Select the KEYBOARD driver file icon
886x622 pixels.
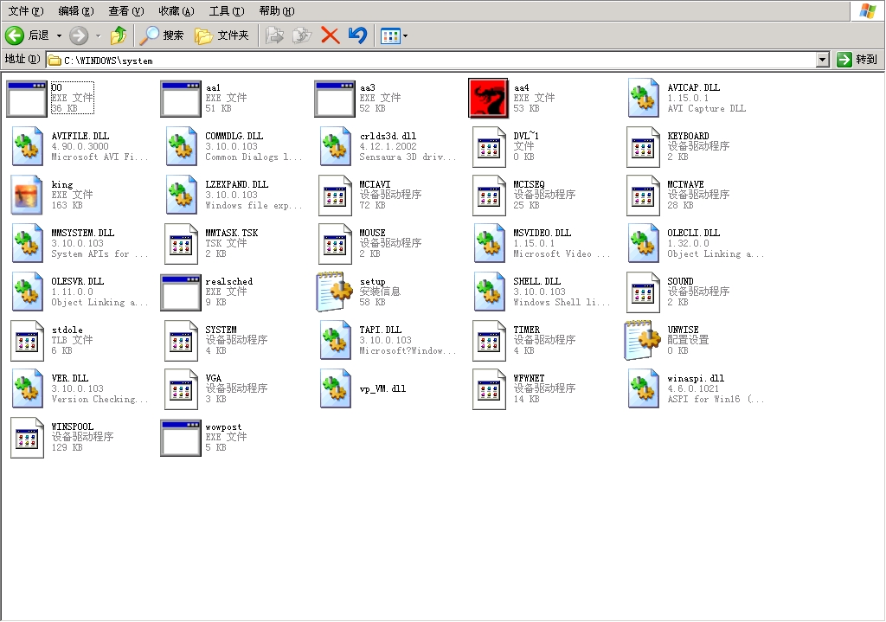[643, 147]
